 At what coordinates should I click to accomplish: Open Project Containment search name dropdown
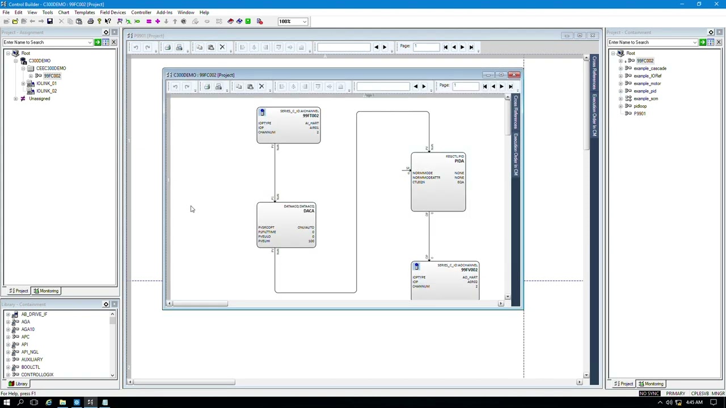point(695,42)
